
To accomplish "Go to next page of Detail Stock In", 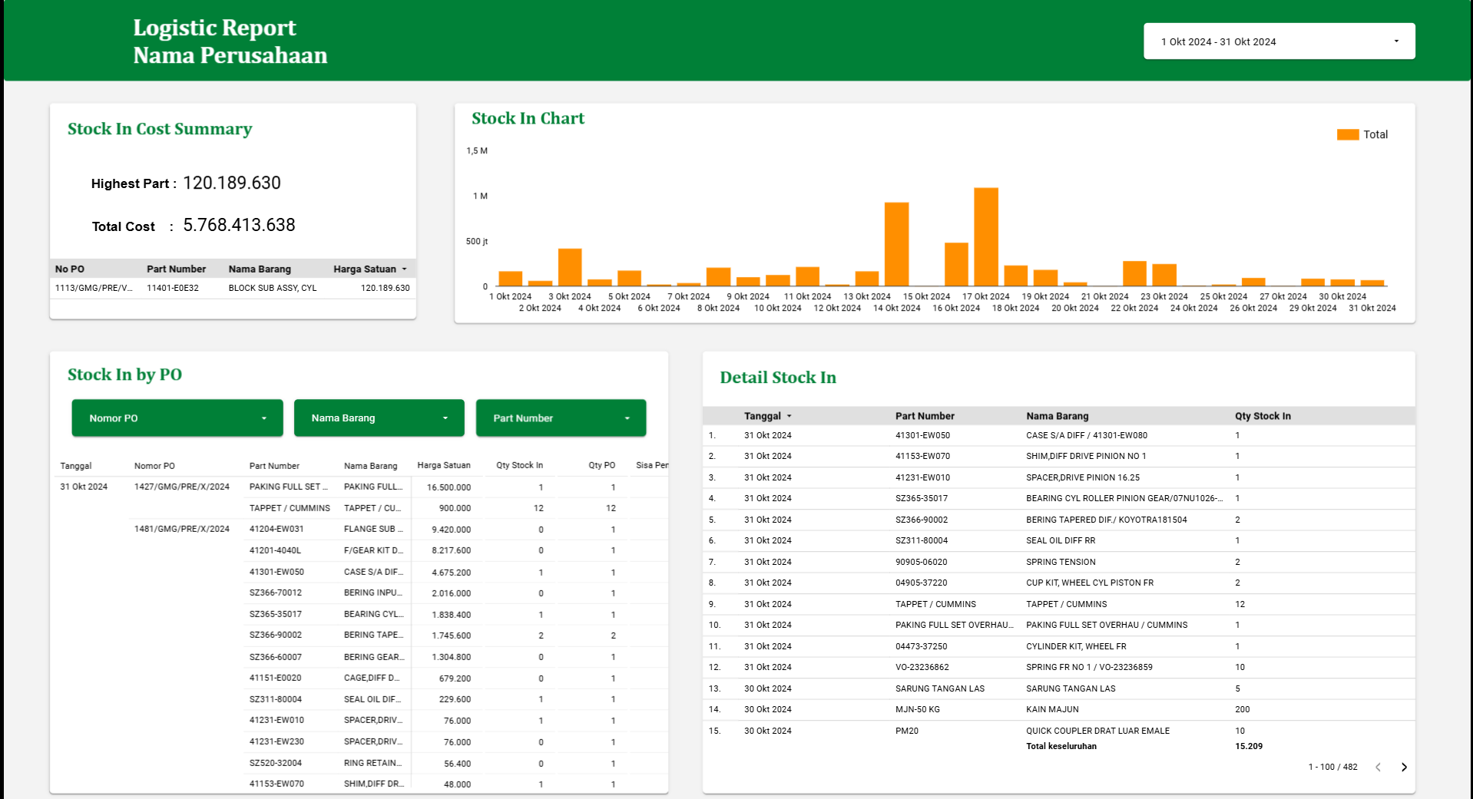I will tap(1404, 767).
